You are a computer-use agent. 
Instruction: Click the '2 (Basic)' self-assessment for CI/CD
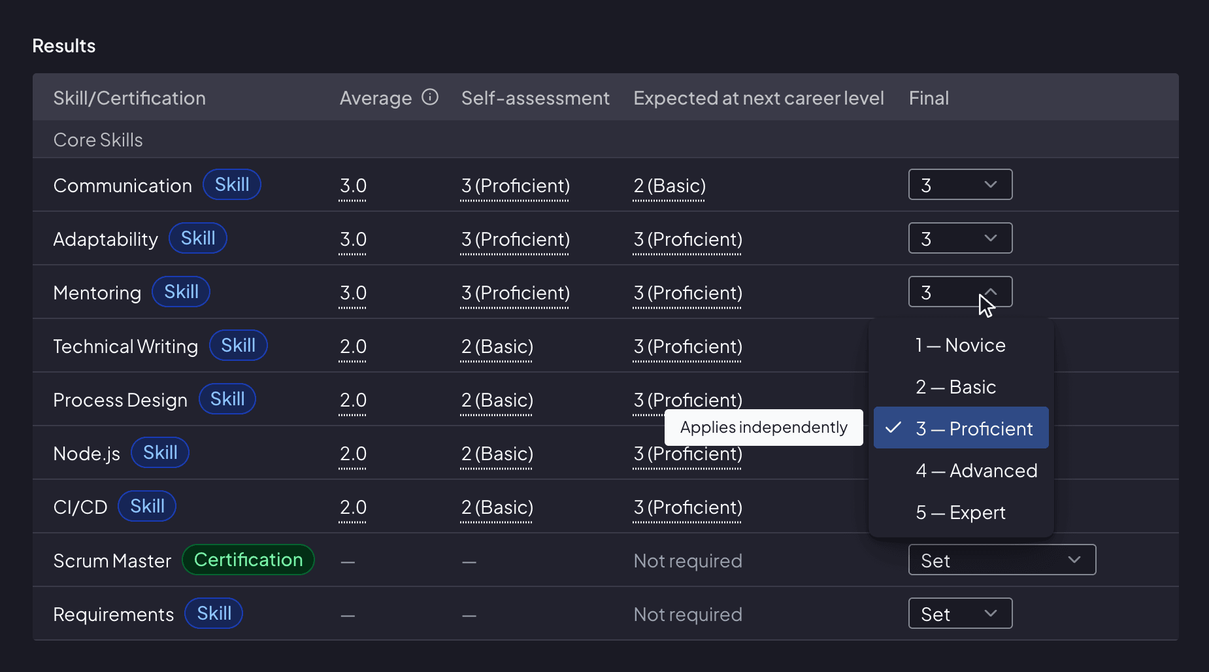[x=497, y=508]
